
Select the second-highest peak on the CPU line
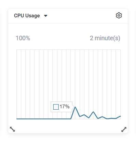point(93,112)
